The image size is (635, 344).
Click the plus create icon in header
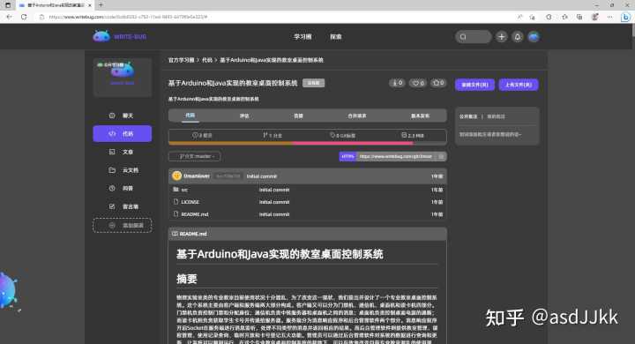(501, 37)
